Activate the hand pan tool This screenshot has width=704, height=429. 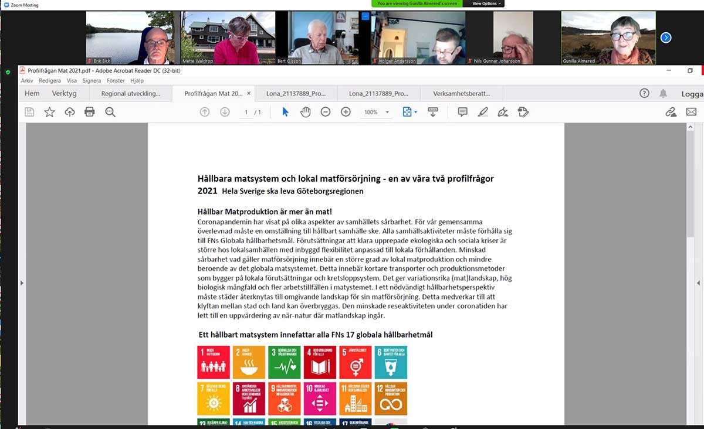[306, 112]
